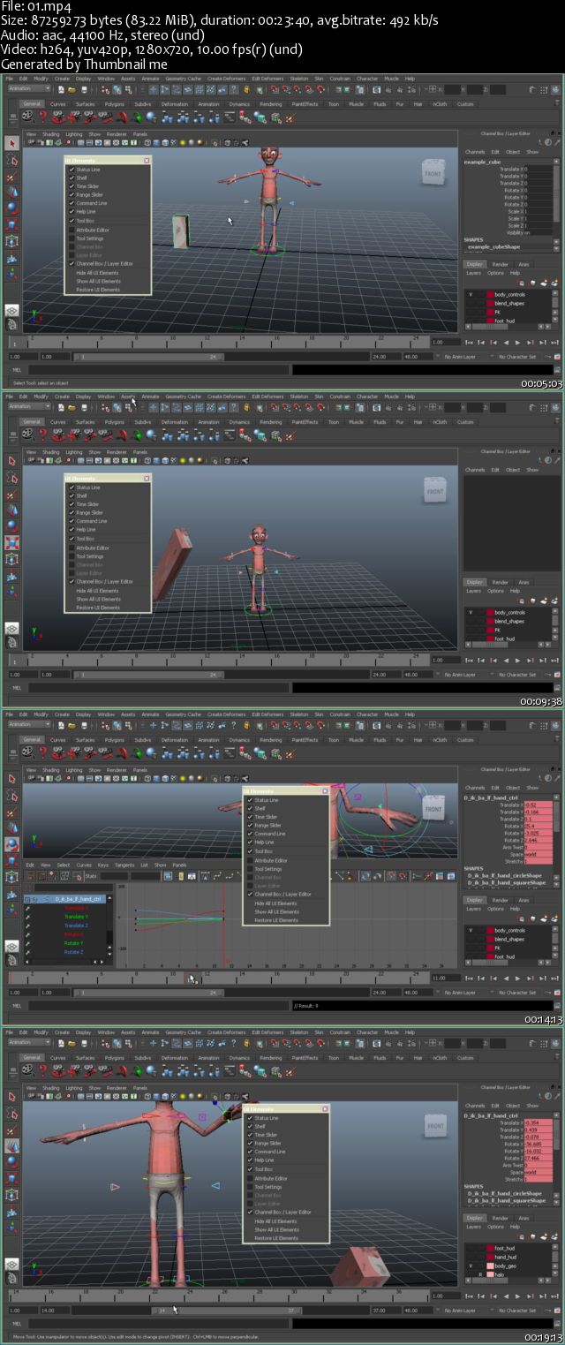This screenshot has width=565, height=1345.
Task: Click red-bordered manipulator tool in 00:09:38 frame toolbox
Action: pyautogui.click(x=12, y=542)
